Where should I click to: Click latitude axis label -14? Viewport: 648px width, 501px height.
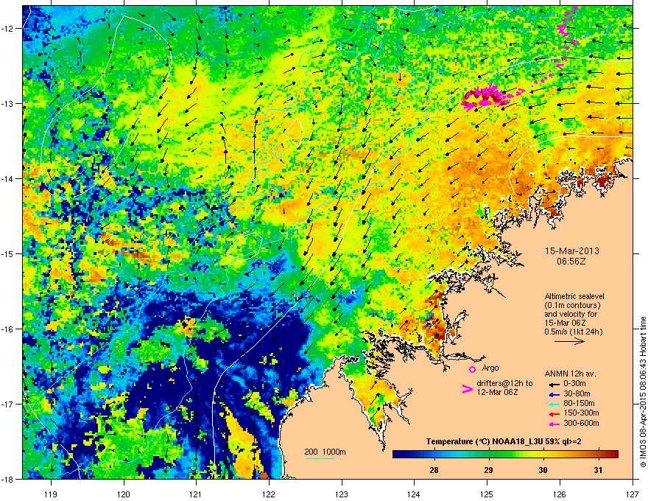pyautogui.click(x=7, y=178)
